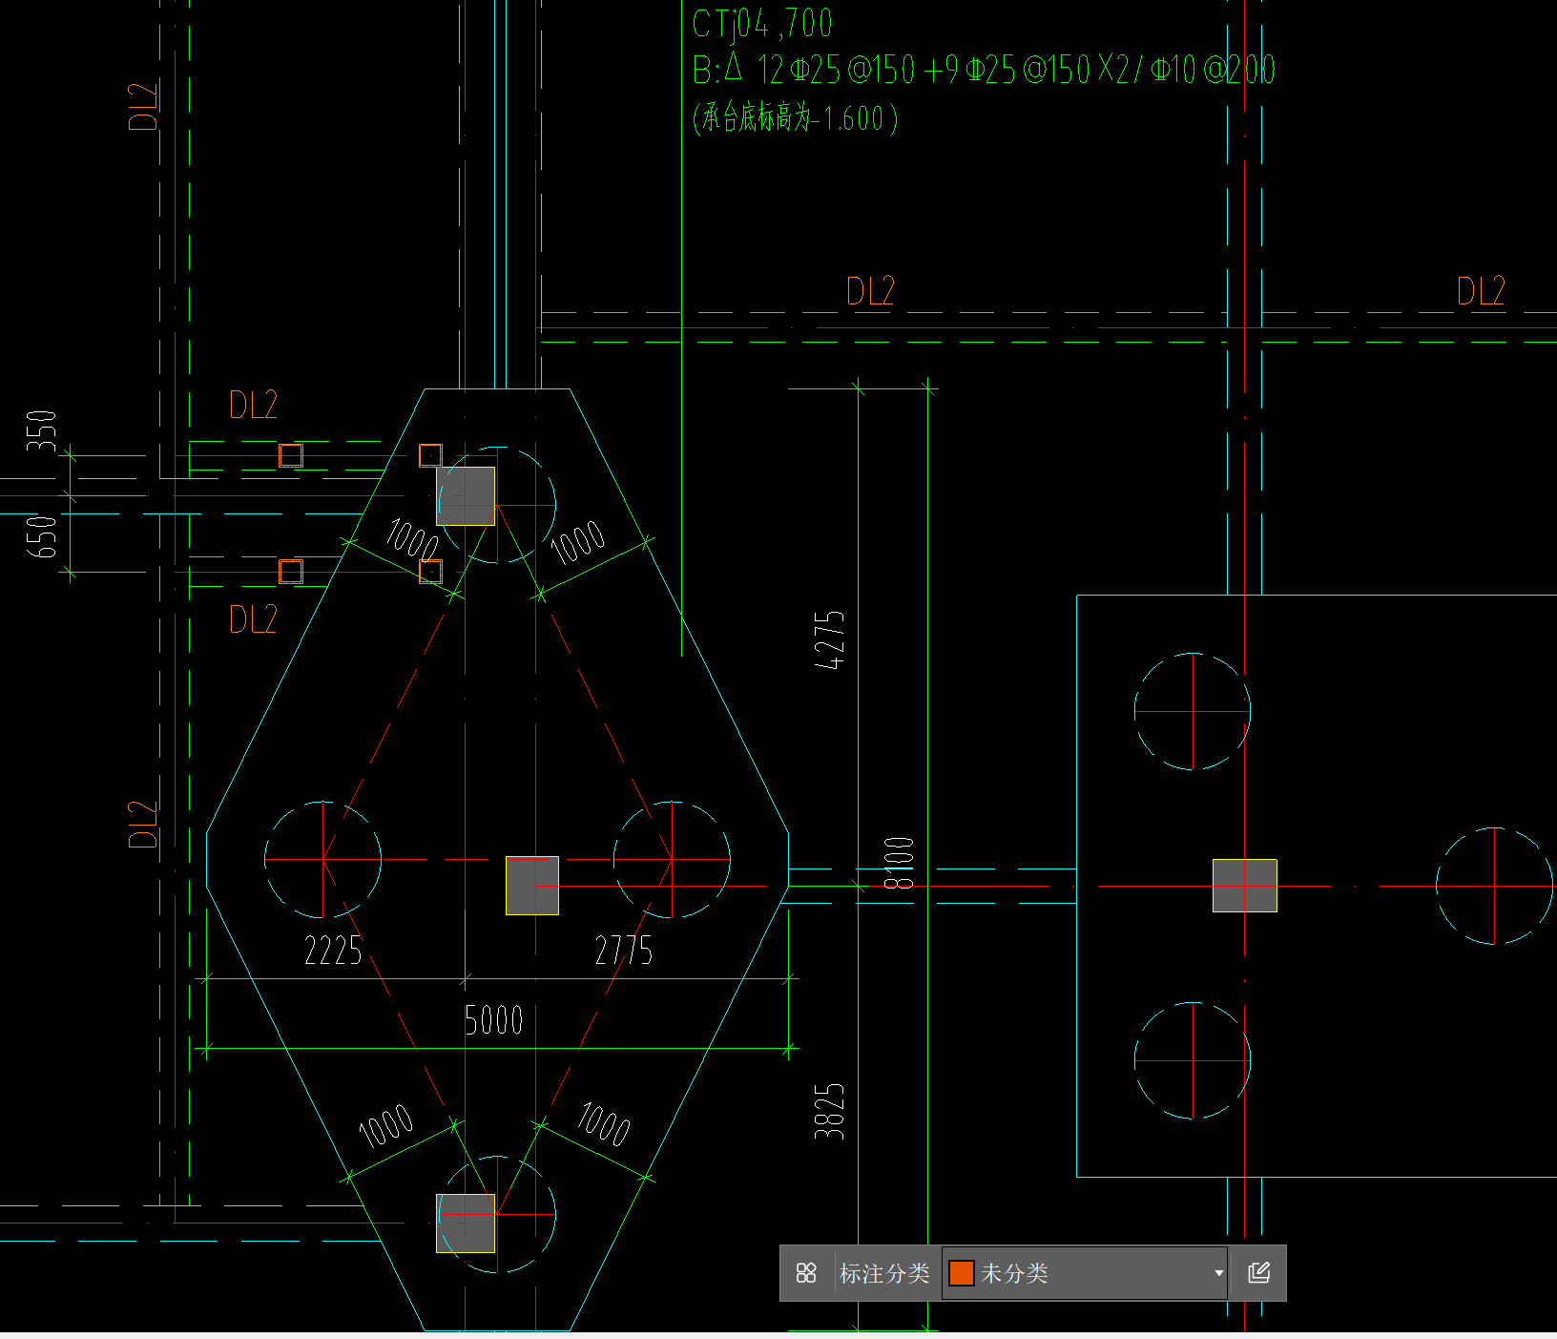Screen dimensions: 1557x1339
Task: Select the 2775 dimension text
Action: [x=624, y=951]
